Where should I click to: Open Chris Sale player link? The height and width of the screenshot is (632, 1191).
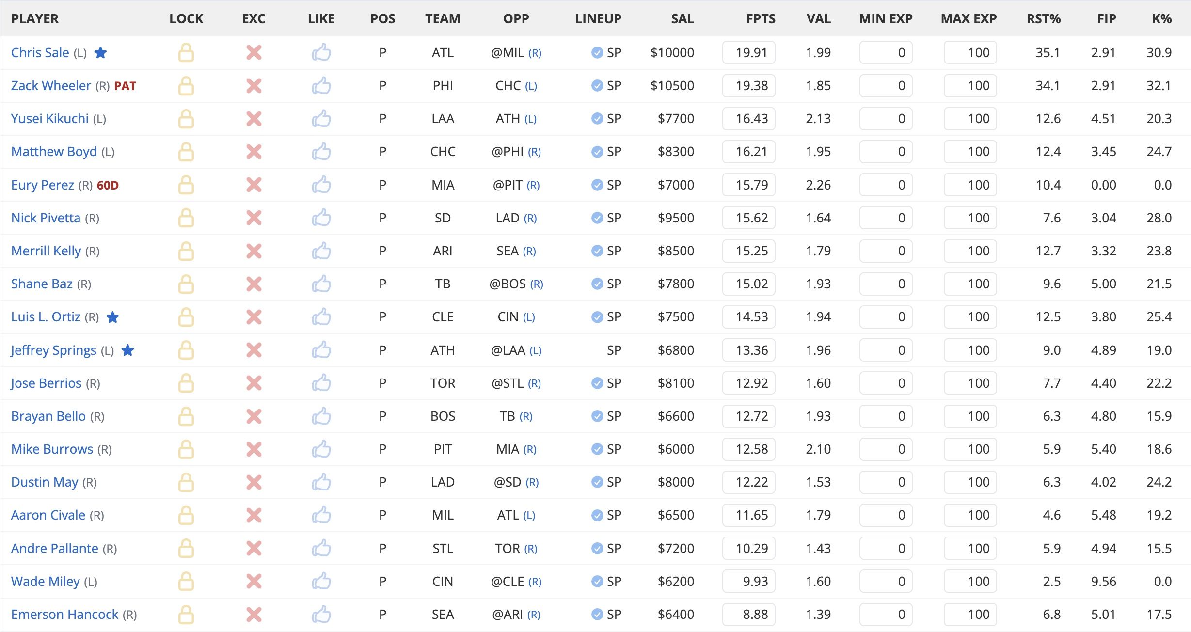[40, 52]
